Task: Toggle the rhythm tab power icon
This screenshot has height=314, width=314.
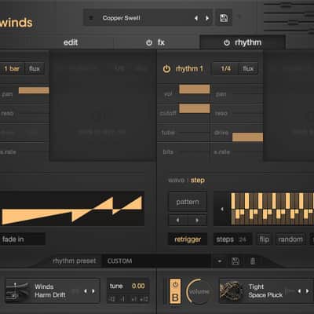Action: point(227,42)
